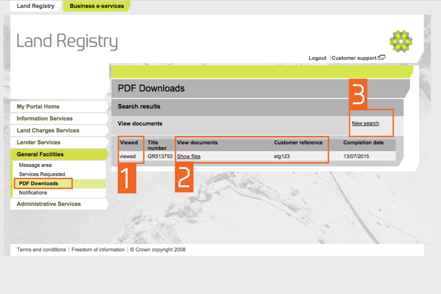Click the Crown copyright 2008 text
Image resolution: width=441 pixels, height=294 pixels.
(x=158, y=249)
